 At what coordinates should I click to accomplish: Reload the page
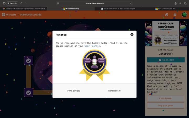coord(131,3)
